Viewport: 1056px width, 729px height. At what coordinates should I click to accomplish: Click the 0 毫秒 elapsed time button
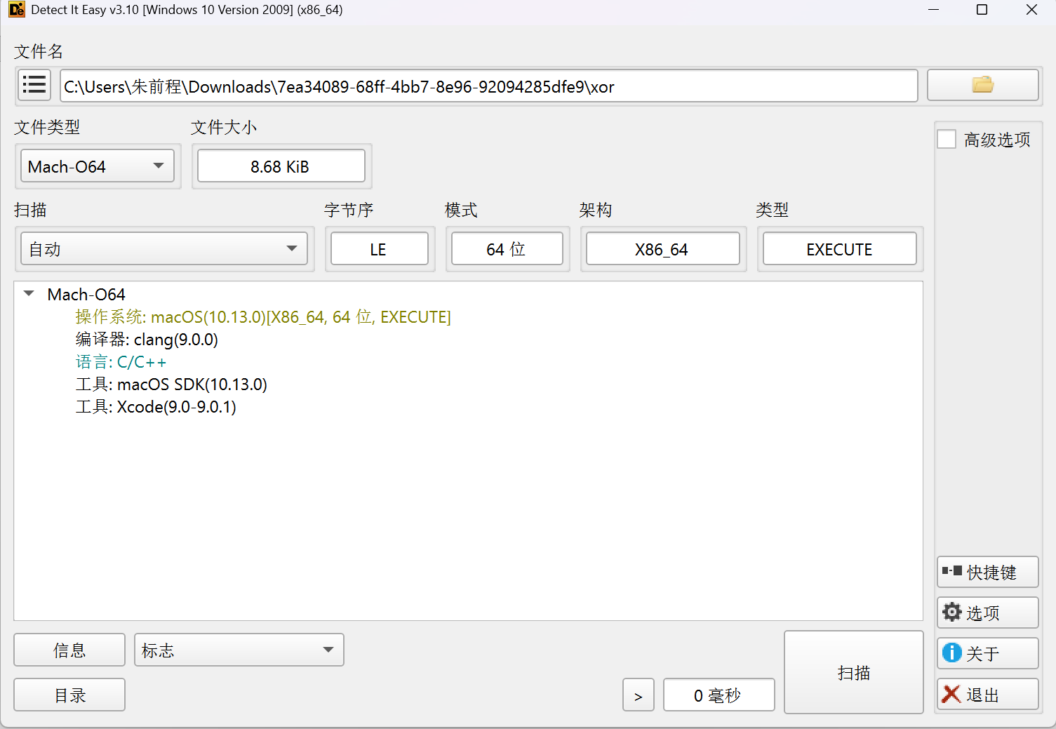point(719,695)
